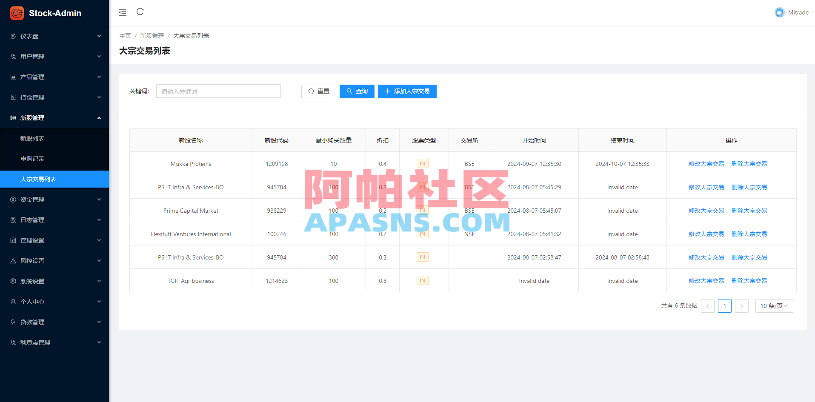The height and width of the screenshot is (402, 815).
Task: Collapse the expanded 新股管理 menu
Action: [54, 117]
